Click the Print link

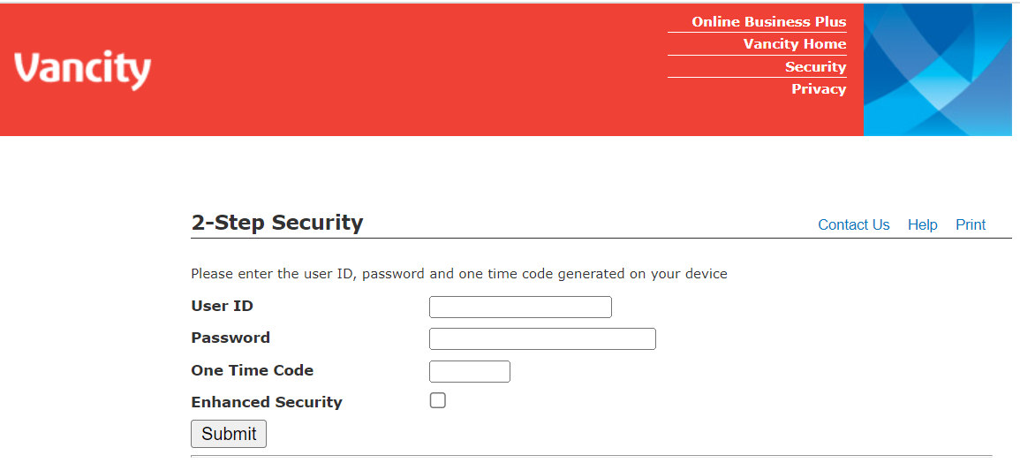(970, 224)
